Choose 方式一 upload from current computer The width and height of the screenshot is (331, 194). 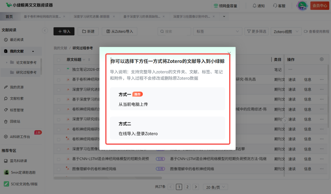point(167,99)
